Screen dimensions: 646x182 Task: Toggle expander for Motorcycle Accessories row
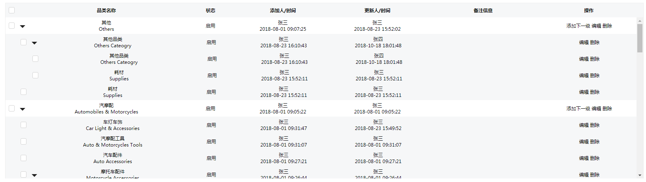coord(34,175)
